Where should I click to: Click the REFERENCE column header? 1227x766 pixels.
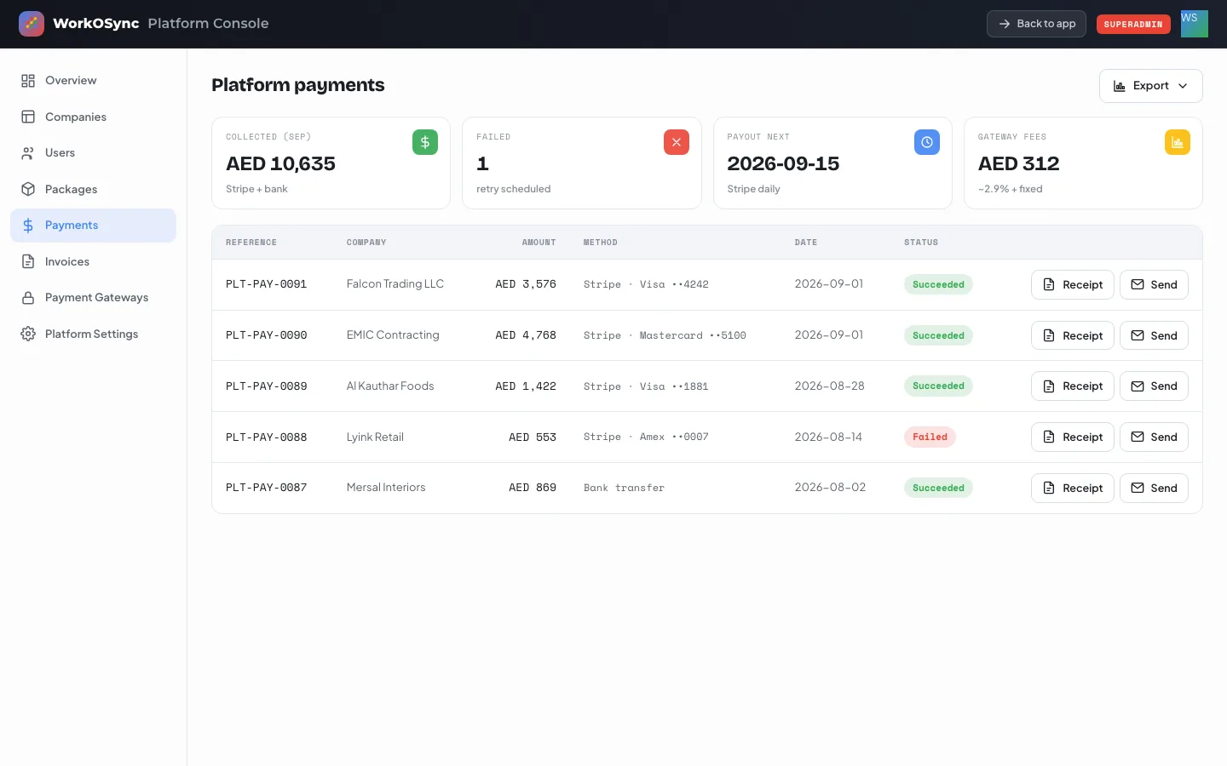[x=251, y=243]
